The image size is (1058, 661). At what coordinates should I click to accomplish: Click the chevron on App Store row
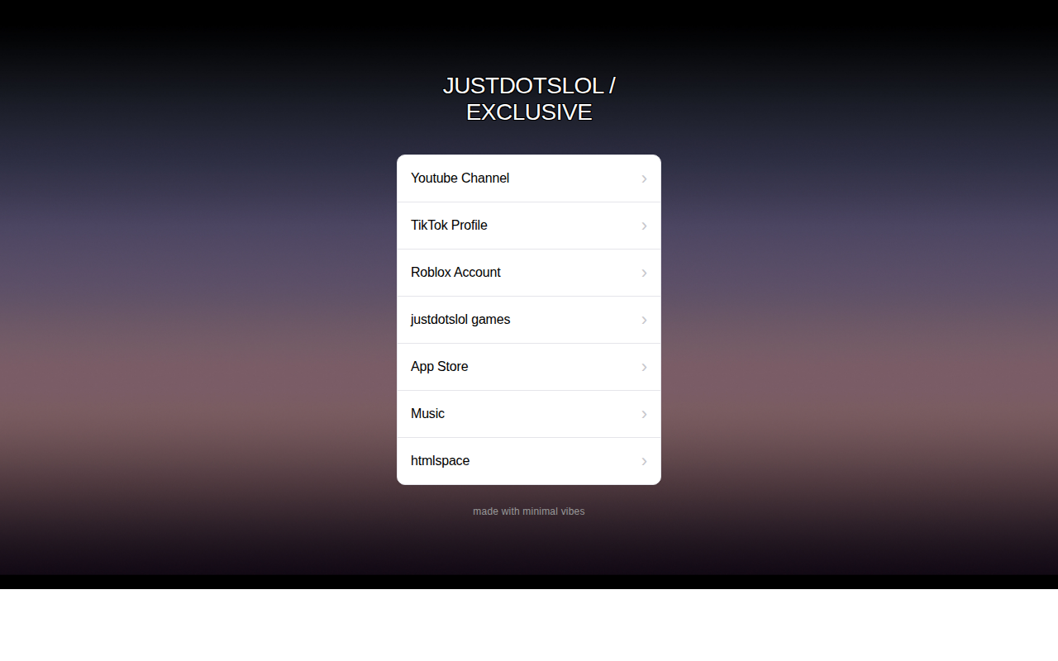tap(644, 368)
